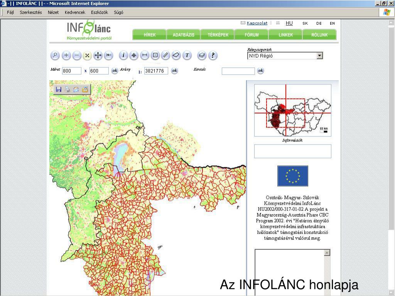Save the map with the floppy icon

coord(59,89)
